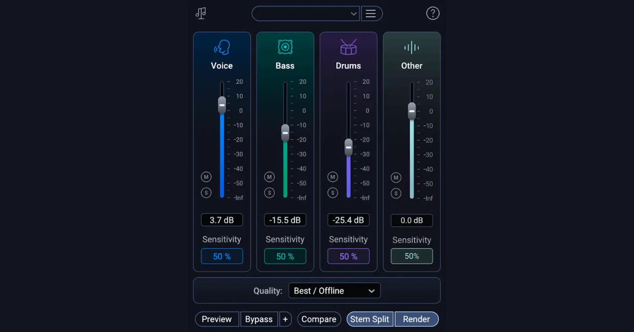Click the Bass gain slider handle

click(285, 132)
